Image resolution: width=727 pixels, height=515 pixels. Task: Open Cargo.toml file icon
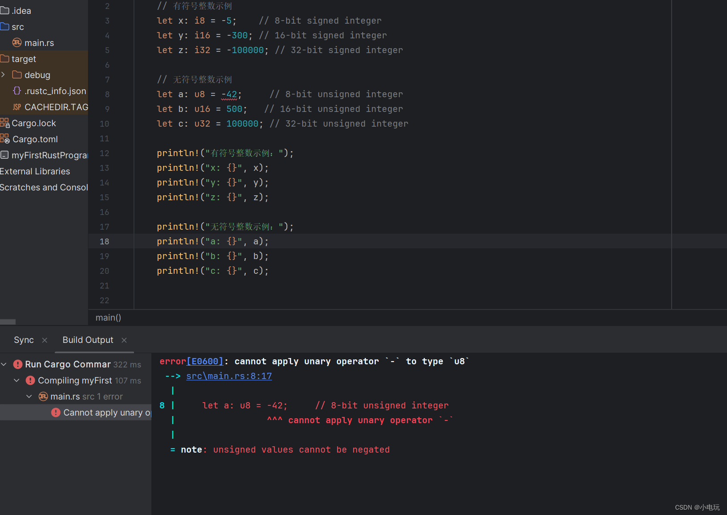(x=4, y=139)
